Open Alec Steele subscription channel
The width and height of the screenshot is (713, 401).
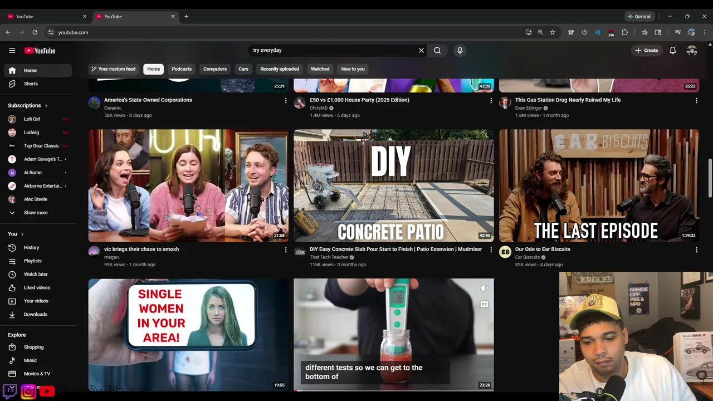(38, 199)
